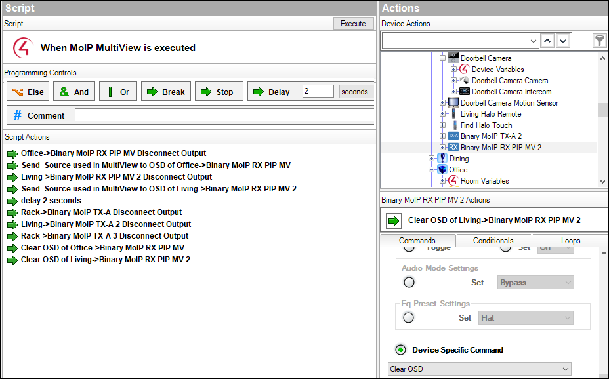
Task: Click the down arrow search navigation button
Action: [562, 41]
